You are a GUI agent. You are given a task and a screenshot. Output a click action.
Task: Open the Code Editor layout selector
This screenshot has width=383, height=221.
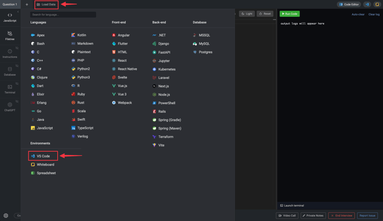[x=349, y=5]
